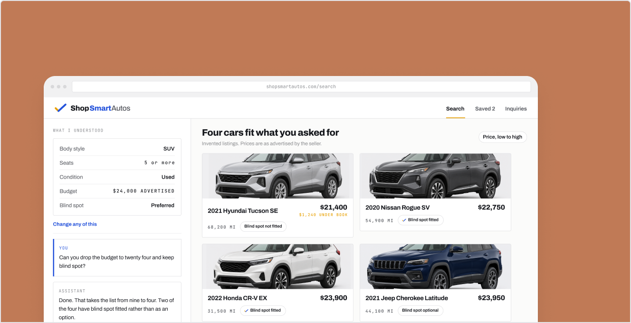Click the 2022 Honda CR-V EX title
631x323 pixels.
point(238,298)
